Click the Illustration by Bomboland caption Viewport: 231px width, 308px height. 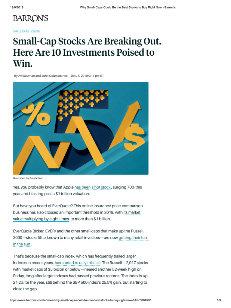pyautogui.click(x=28, y=178)
